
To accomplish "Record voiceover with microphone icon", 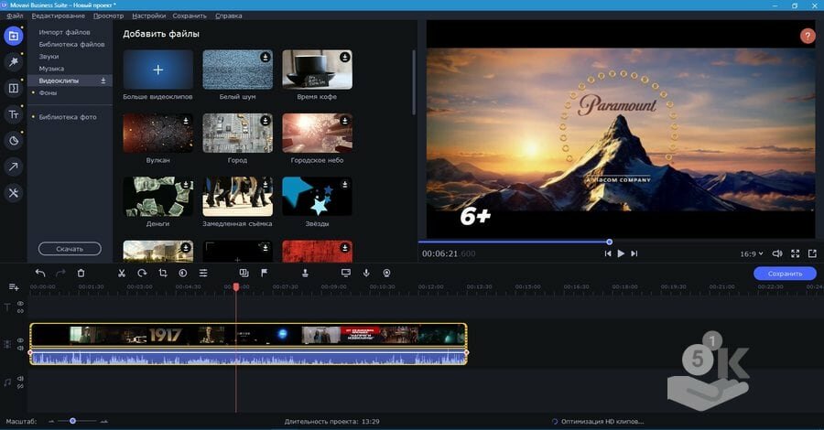I will 366,273.
